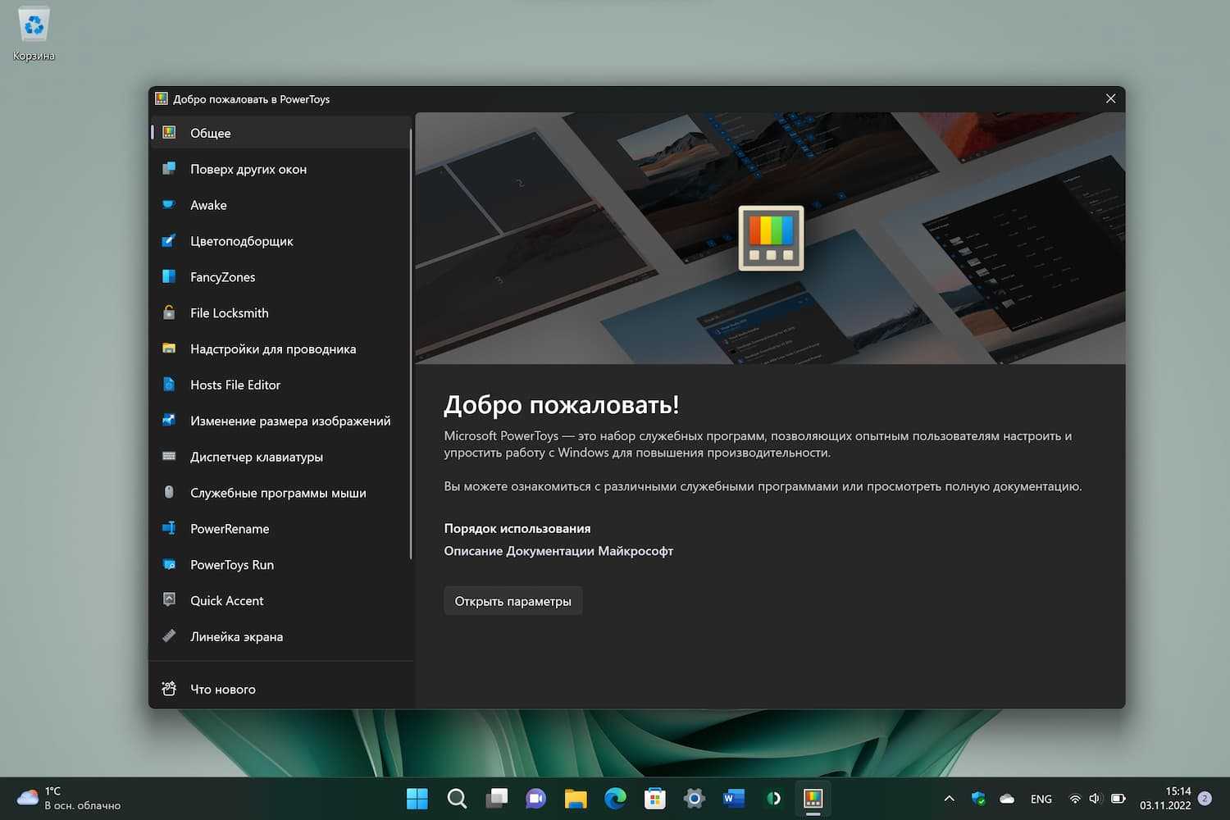
Task: Select 'Служебные программы мыши' item
Action: click(x=277, y=493)
